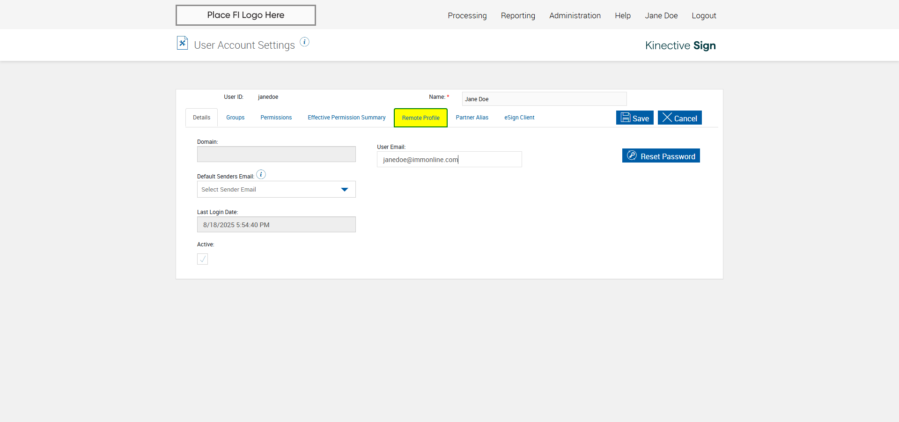Click the Domain field
This screenshot has width=899, height=422.
tap(276, 154)
